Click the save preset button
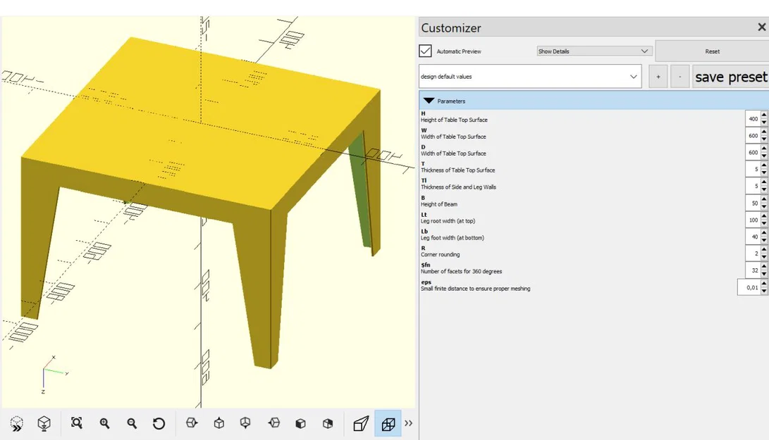 tap(731, 77)
